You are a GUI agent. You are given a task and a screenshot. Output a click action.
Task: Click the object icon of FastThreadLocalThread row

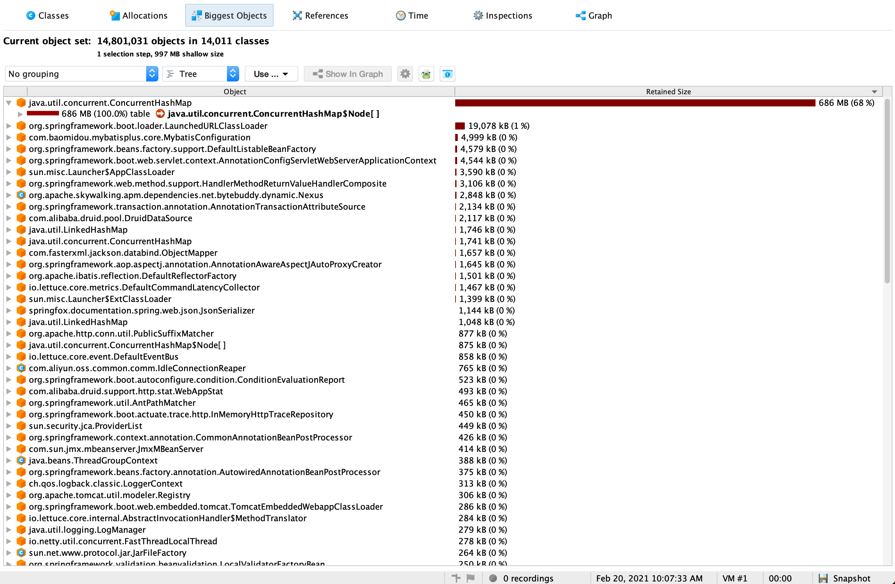click(x=21, y=541)
